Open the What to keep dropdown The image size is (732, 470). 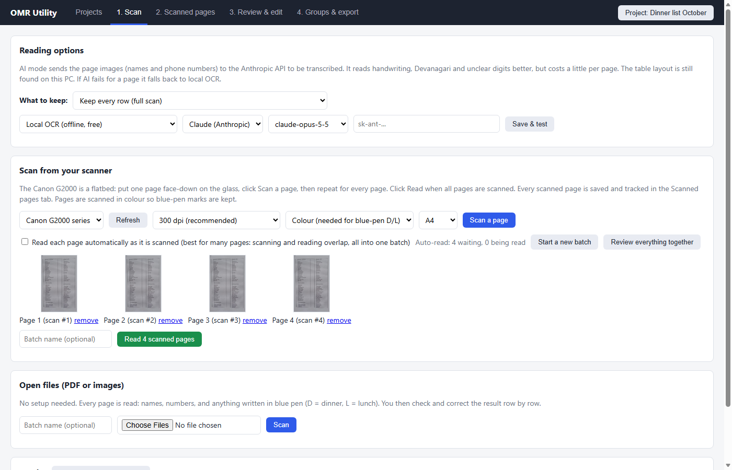200,101
